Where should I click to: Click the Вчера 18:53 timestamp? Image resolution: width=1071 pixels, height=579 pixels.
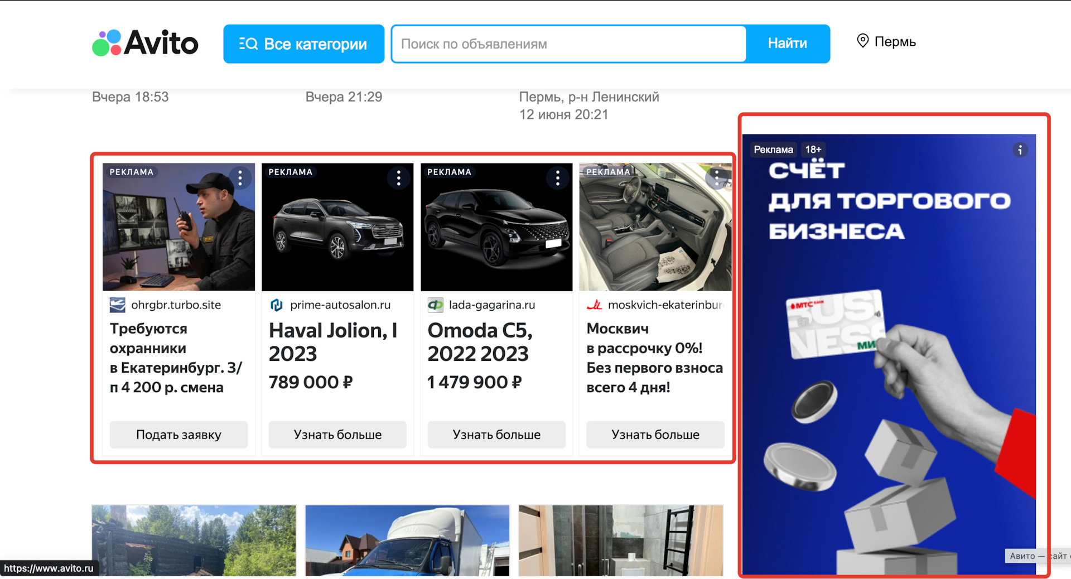coord(131,97)
